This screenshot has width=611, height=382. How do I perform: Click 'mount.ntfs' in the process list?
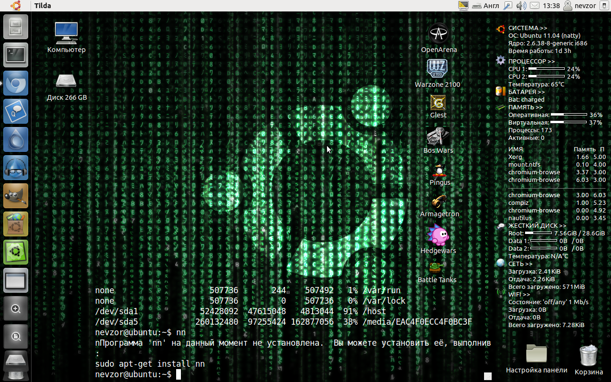point(524,164)
